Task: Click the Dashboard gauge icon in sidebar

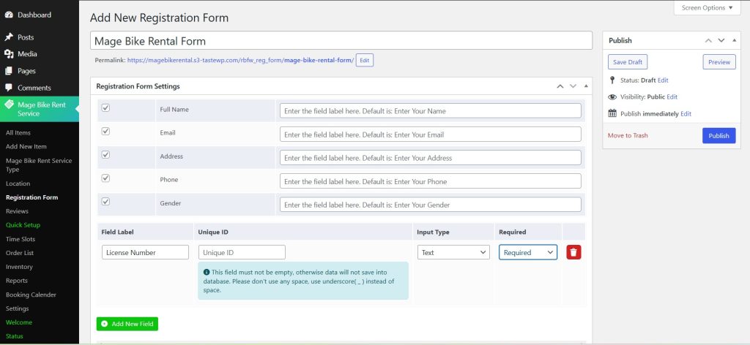Action: pyautogui.click(x=9, y=15)
